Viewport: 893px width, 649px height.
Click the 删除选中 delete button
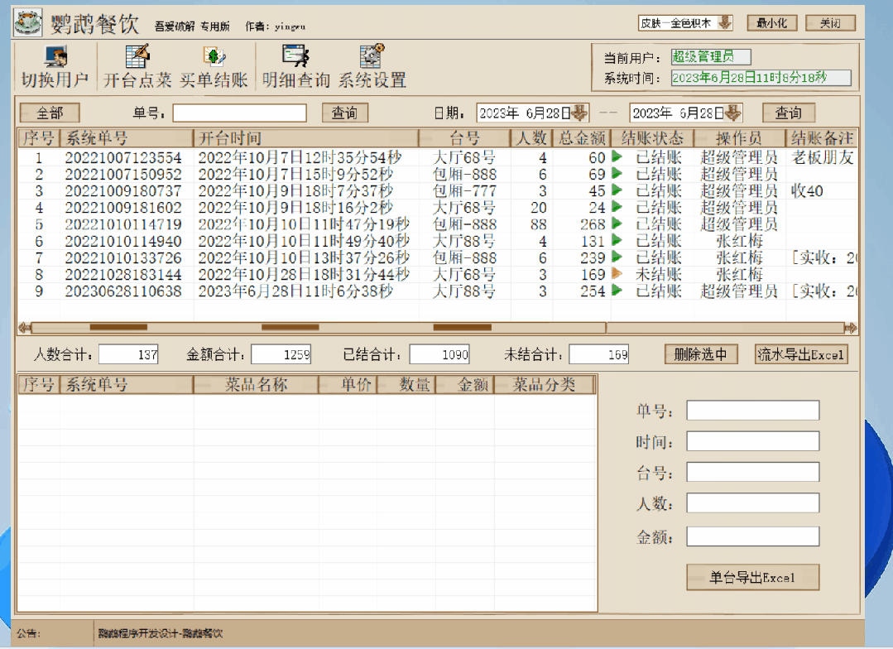pyautogui.click(x=701, y=354)
